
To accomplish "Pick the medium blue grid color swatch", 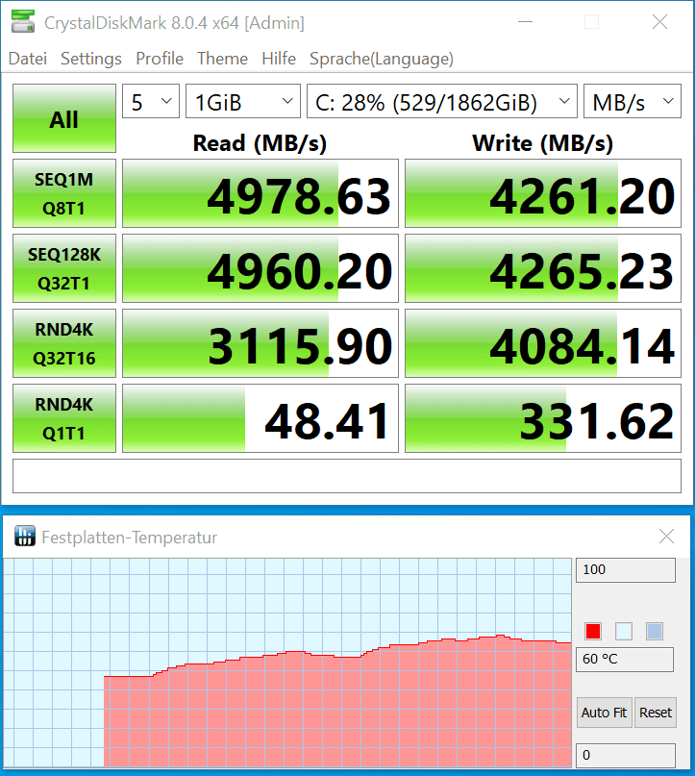I will tap(655, 631).
